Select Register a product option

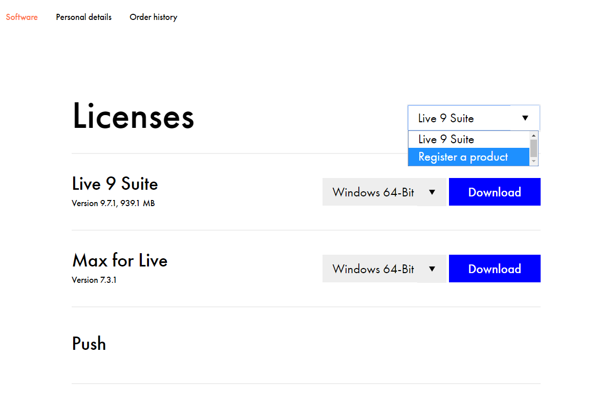pyautogui.click(x=469, y=157)
